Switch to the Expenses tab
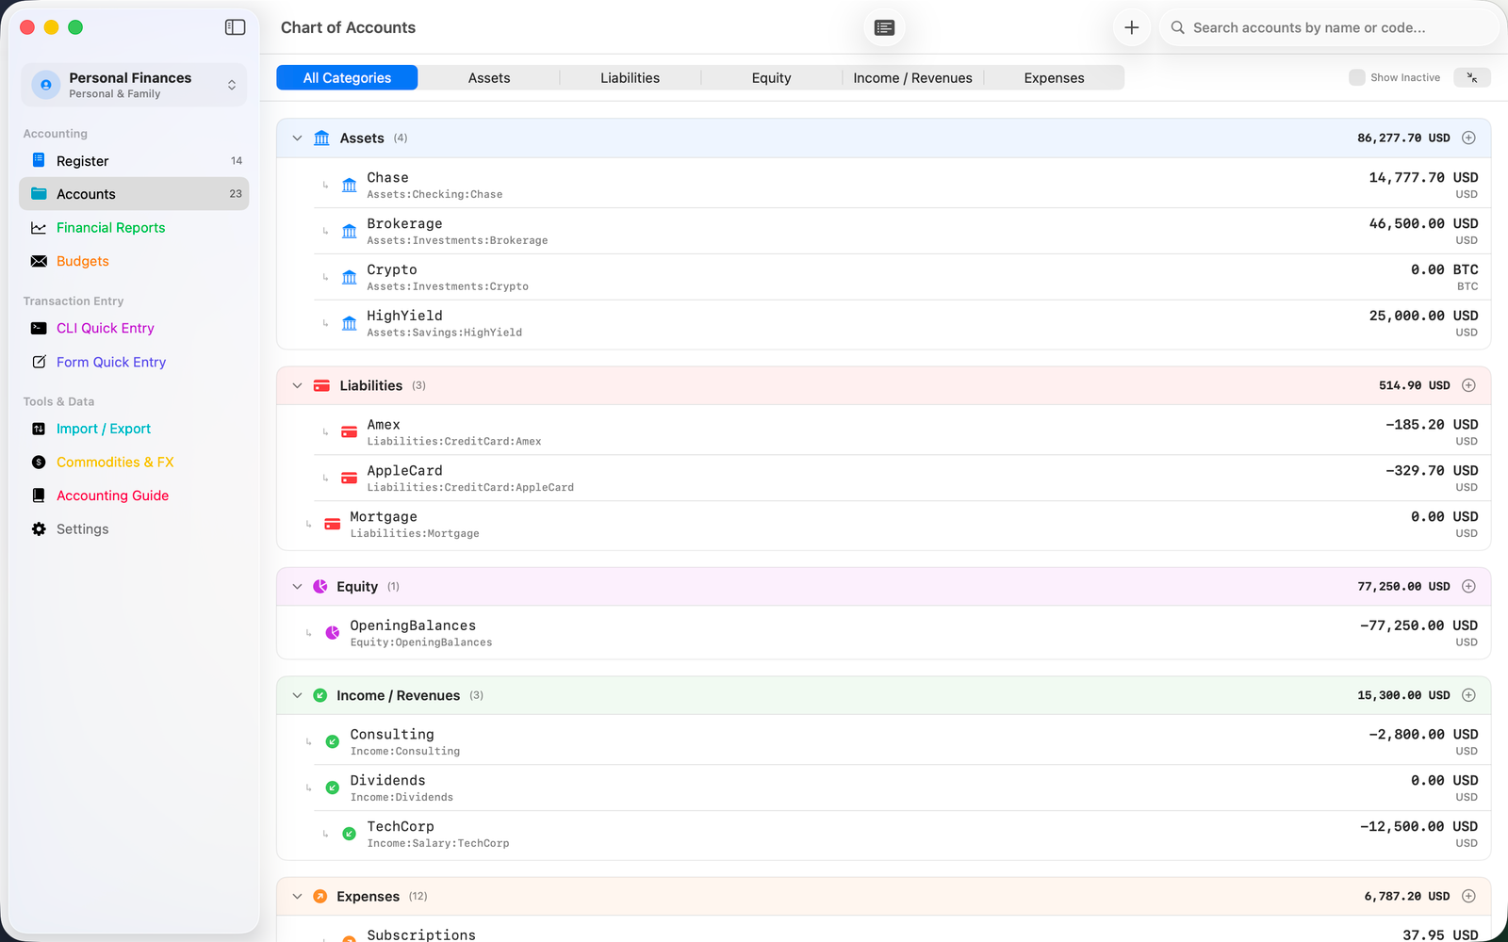 pos(1054,77)
